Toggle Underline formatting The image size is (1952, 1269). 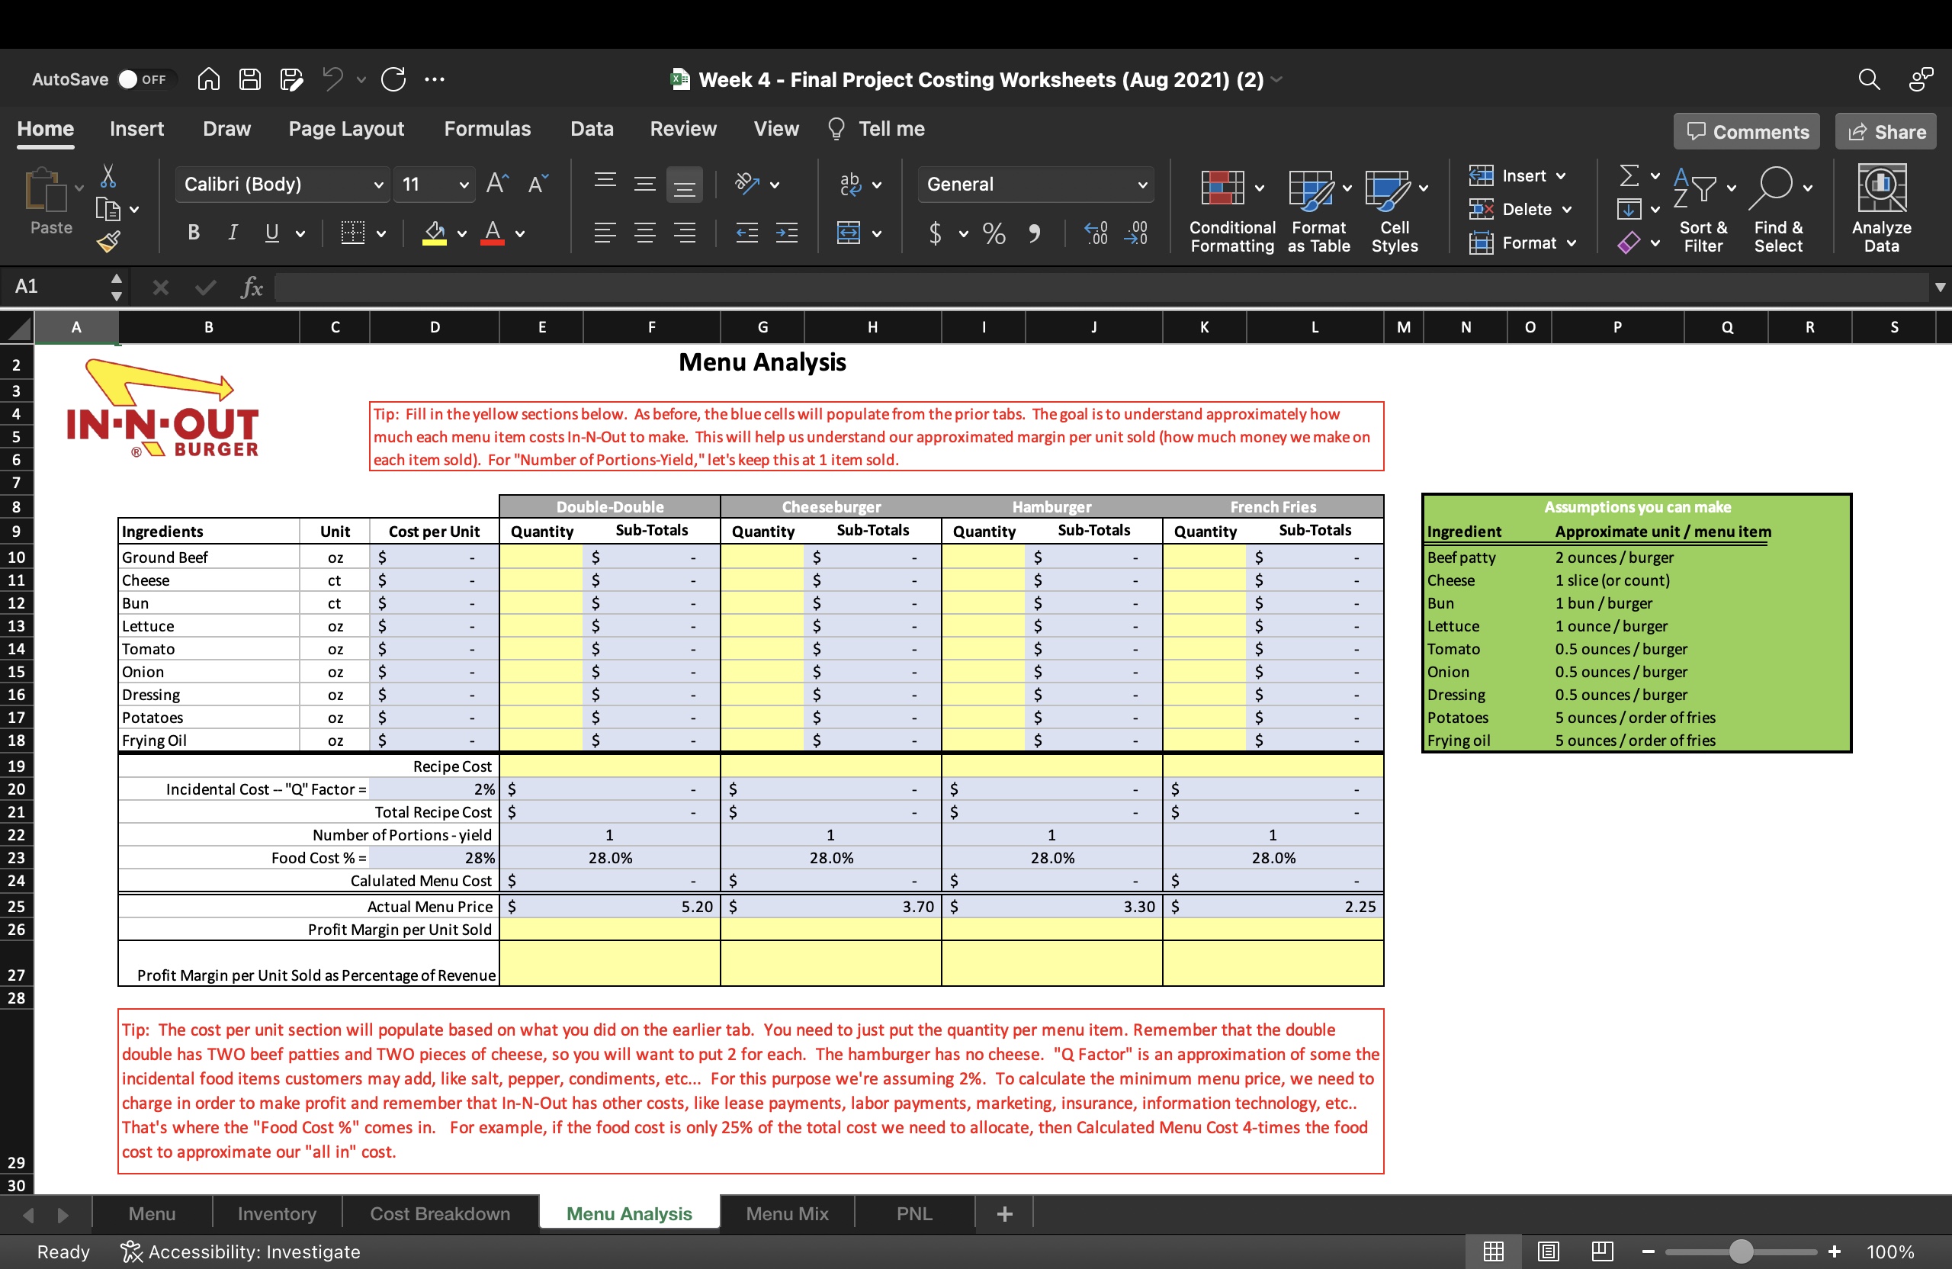271,233
